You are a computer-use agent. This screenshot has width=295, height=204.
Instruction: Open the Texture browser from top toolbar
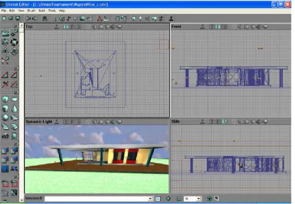point(82,18)
